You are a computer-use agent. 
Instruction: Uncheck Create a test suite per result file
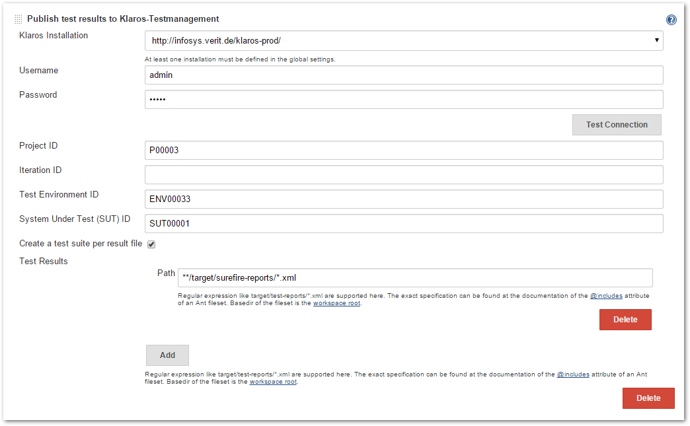pyautogui.click(x=151, y=244)
